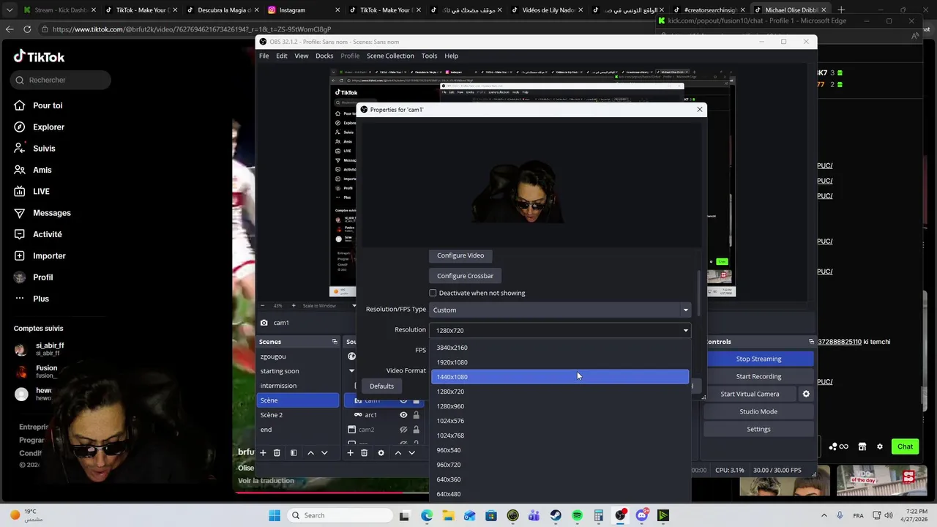Open Spotify from the taskbar
Screen dimensions: 937x527
click(577, 515)
